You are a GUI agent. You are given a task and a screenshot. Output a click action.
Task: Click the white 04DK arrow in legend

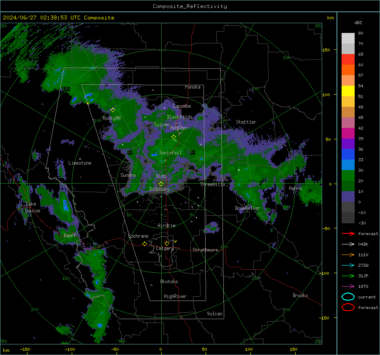348,244
